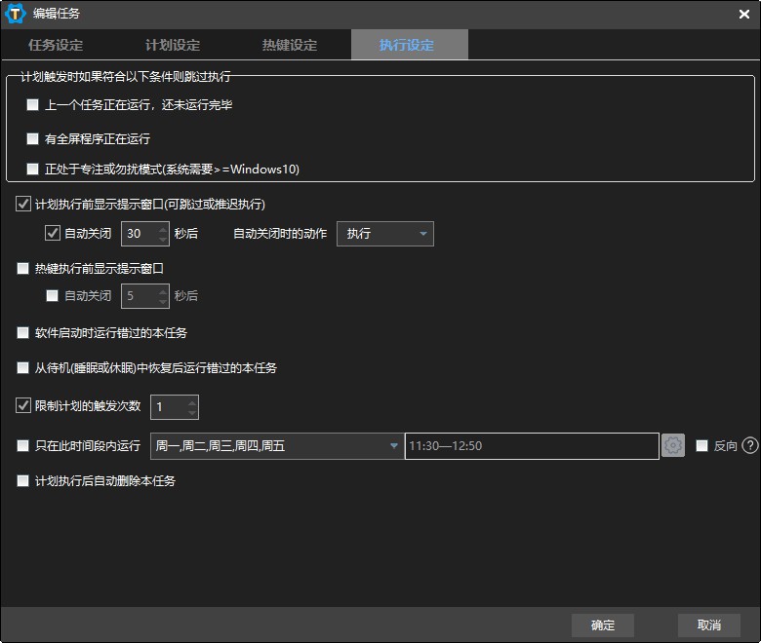Switch to 热键设定 tab

tap(290, 45)
